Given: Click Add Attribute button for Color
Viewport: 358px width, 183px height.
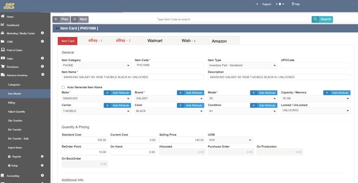Looking at the screenshot, I should point(191,105).
